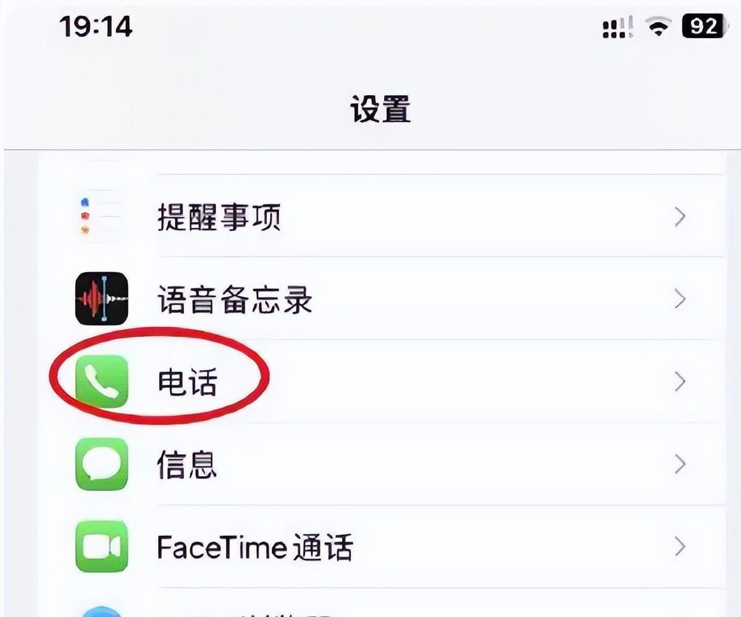Open the 语音备忘录 row chevron
The width and height of the screenshot is (741, 617).
(x=680, y=299)
